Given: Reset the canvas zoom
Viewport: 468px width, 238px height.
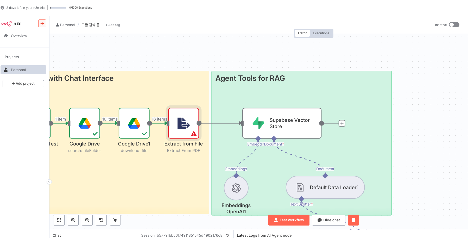Looking at the screenshot, I should (x=101, y=220).
